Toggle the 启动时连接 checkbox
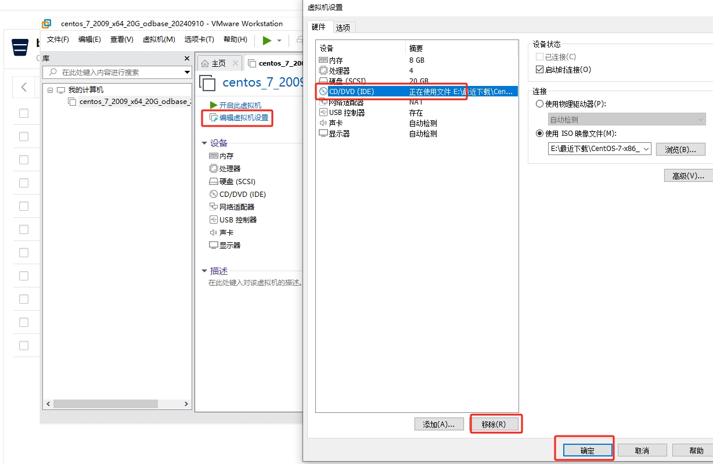Screen dimensions: 713x464 pyautogui.click(x=539, y=70)
